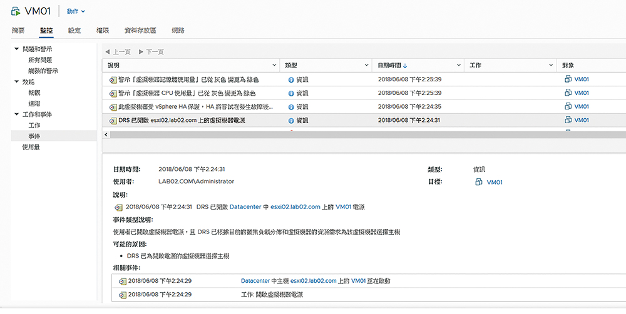Open Datacenter link in 說明 details
This screenshot has height=314, width=626.
point(245,207)
